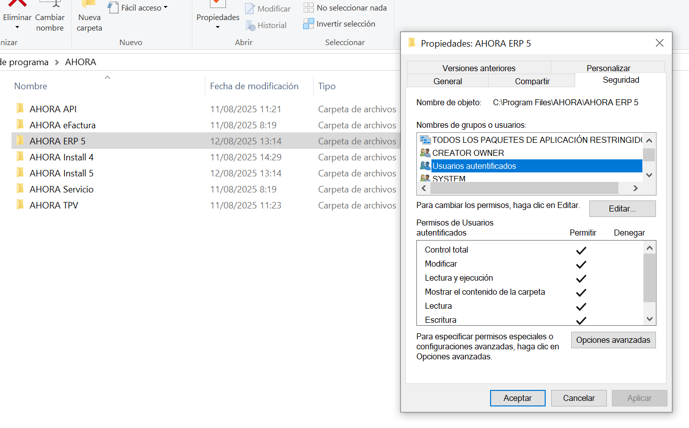Select the AHORA TPV folder icon

pos(20,205)
